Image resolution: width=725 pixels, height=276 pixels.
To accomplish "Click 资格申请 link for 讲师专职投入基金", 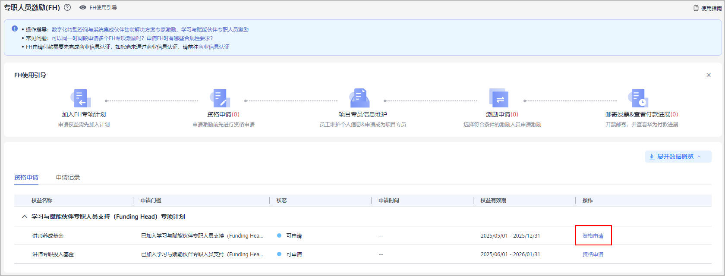I will [593, 254].
